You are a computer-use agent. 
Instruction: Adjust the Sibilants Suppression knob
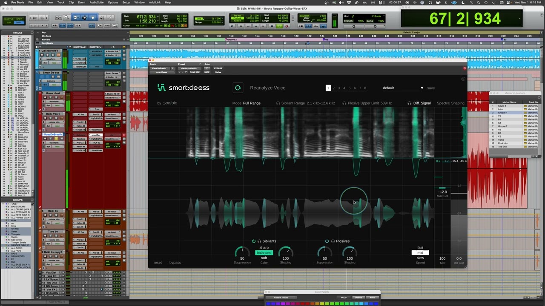[242, 252]
